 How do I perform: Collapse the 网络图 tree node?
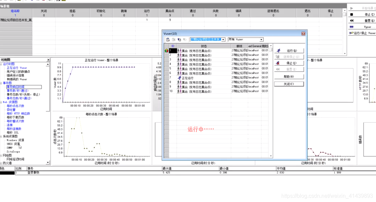(x=1, y=156)
